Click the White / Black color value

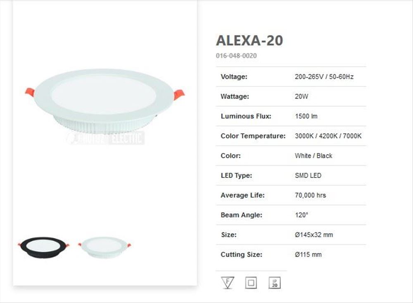click(x=313, y=156)
